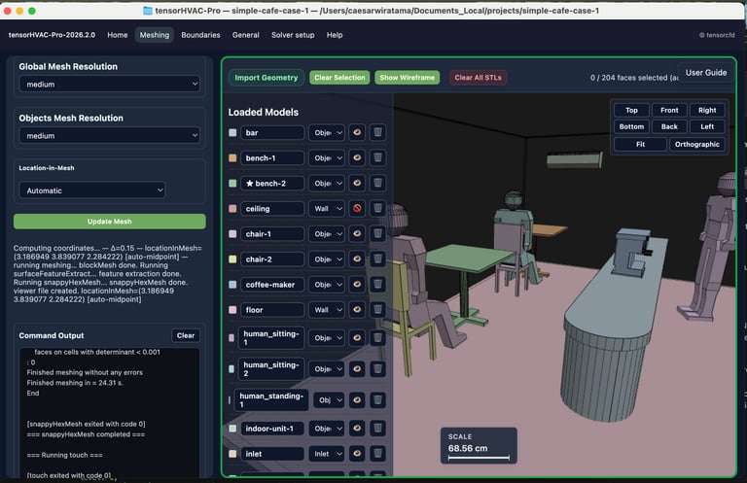Image resolution: width=747 pixels, height=483 pixels.
Task: Toggle visibility of human_standing-1 model
Action: pyautogui.click(x=357, y=399)
